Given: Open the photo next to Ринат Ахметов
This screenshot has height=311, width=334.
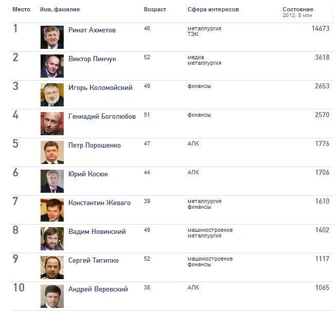Looking at the screenshot, I should pos(52,38).
